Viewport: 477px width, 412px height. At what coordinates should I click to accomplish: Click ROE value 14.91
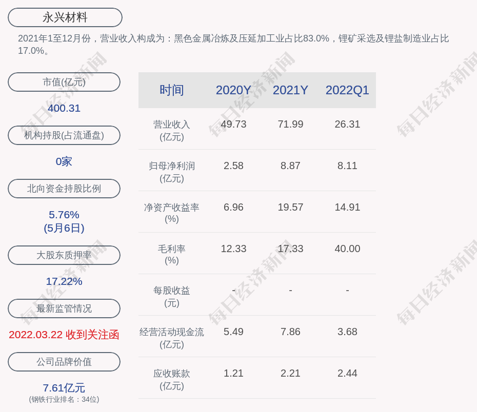pyautogui.click(x=347, y=207)
